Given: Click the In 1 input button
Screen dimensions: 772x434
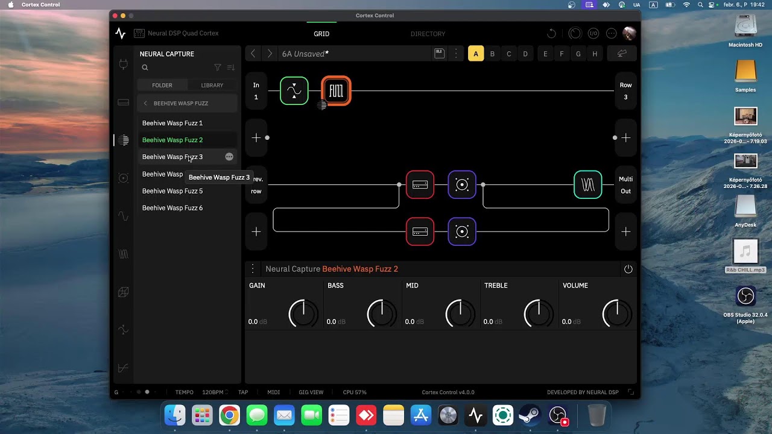Looking at the screenshot, I should (256, 91).
